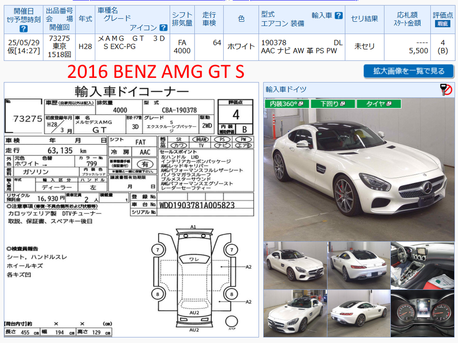The image size is (458, 343).
Task: Click help icon next to アイコン header
Action: (164, 28)
